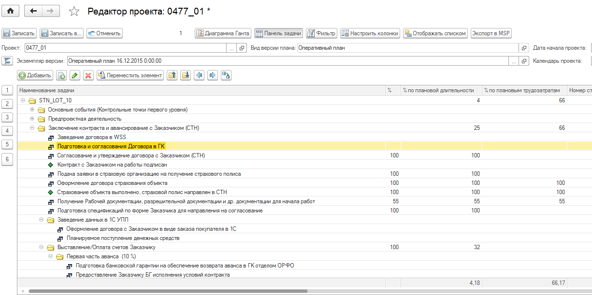
Task: Show outline level 2
Action: pos(7,104)
